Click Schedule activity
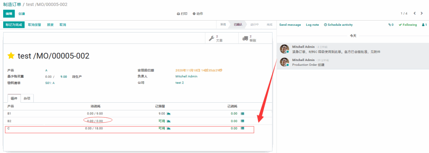429x153 pixels. click(x=338, y=25)
